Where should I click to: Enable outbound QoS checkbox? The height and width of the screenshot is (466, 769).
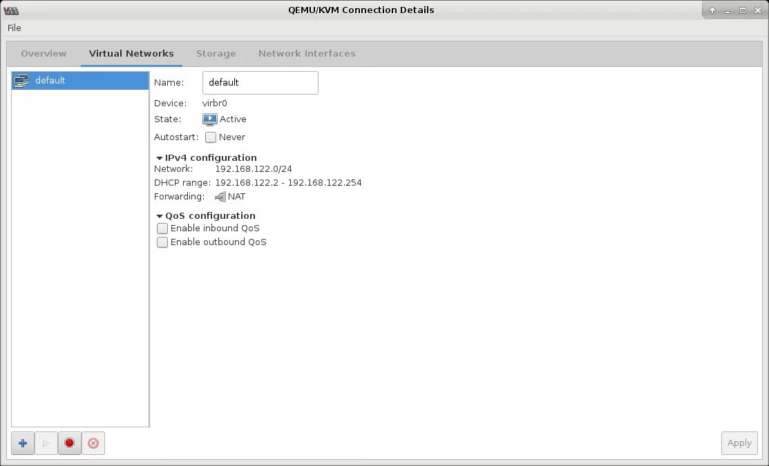(x=162, y=242)
